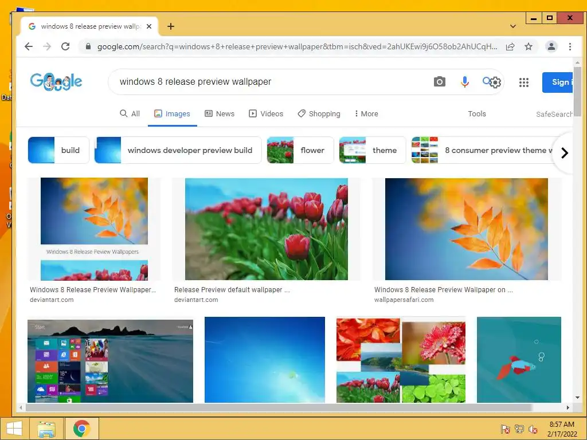Open Action Center flag tray icon
The height and width of the screenshot is (440, 587).
click(x=505, y=429)
